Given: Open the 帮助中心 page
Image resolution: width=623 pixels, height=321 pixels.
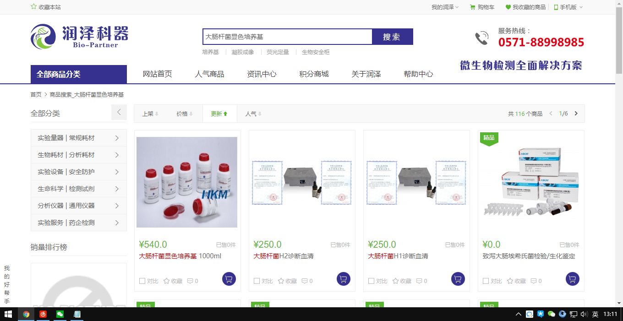Looking at the screenshot, I should (419, 74).
